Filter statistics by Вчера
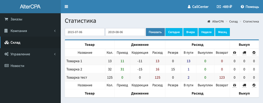The height and width of the screenshot is (103, 263). coord(190,32)
